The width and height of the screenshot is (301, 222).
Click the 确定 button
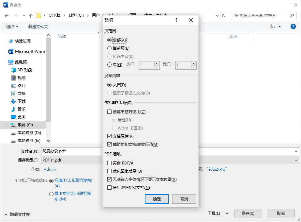157,199
